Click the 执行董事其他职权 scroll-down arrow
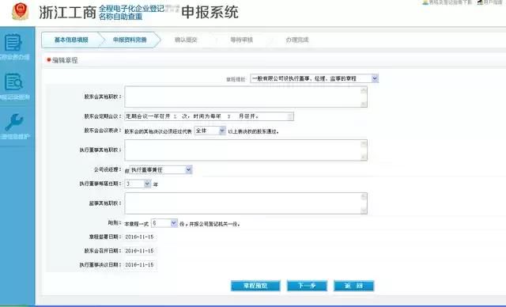Image resolution: width=506 pixels, height=307 pixels. tap(364, 157)
